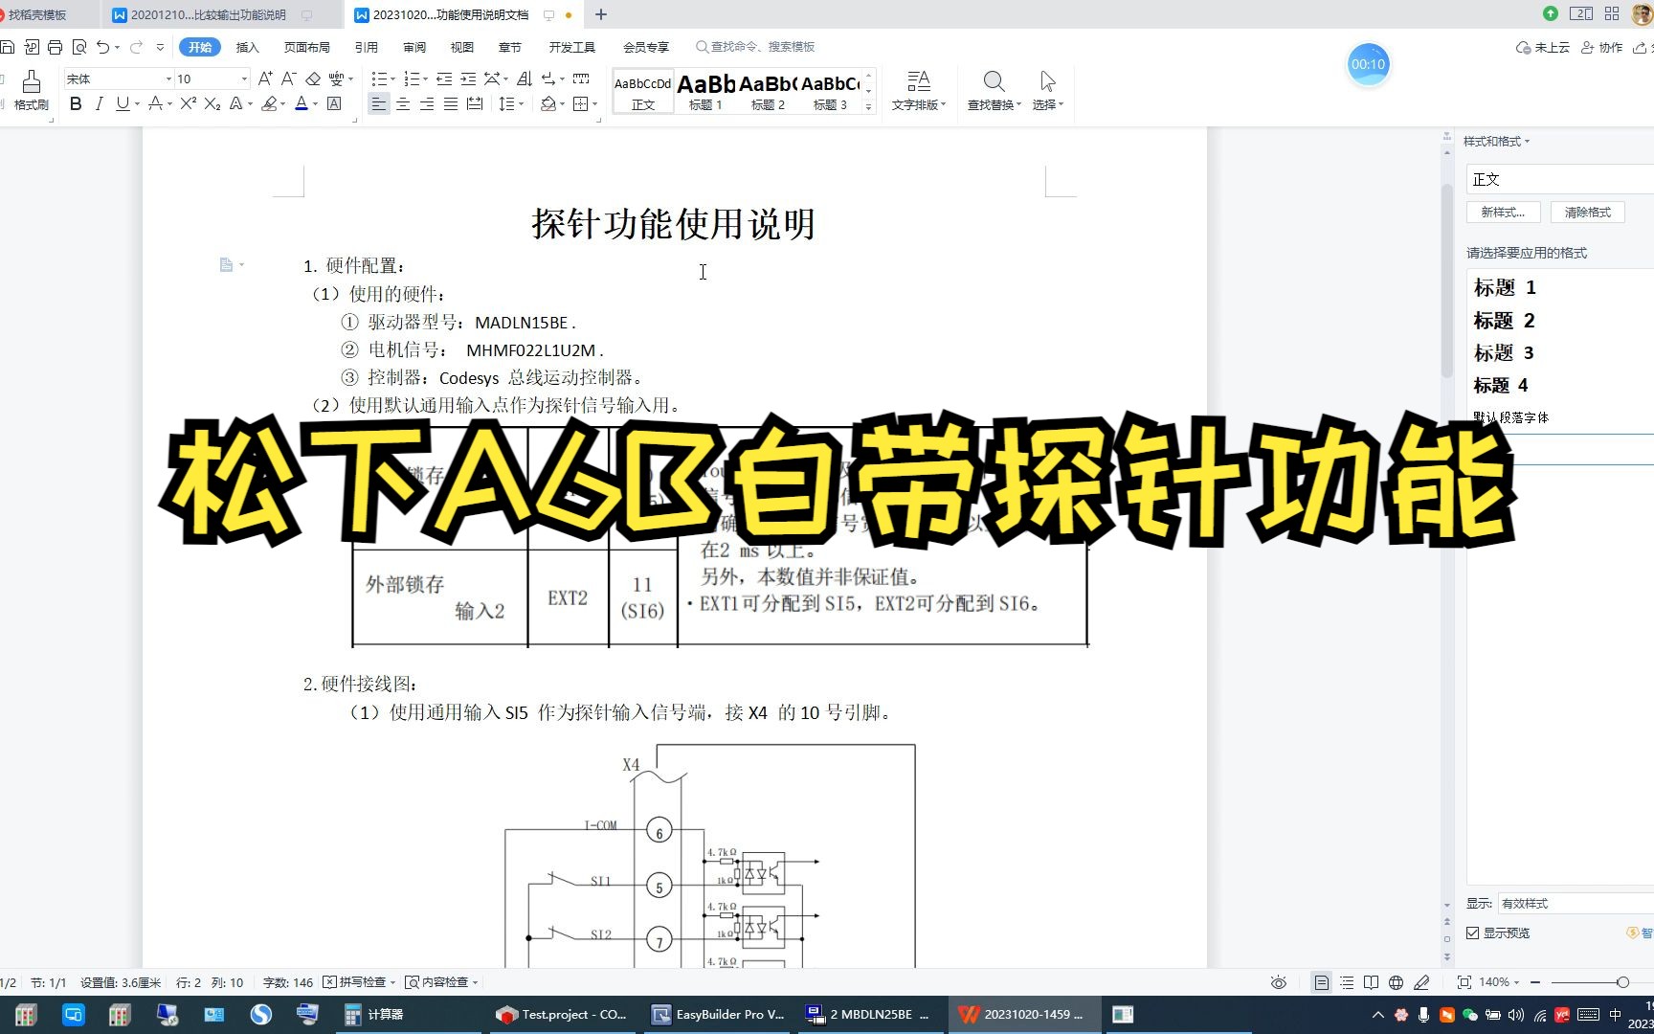Screen dimensions: 1654x1034
Task: Open the font color dropdown arrow
Action: click(315, 103)
